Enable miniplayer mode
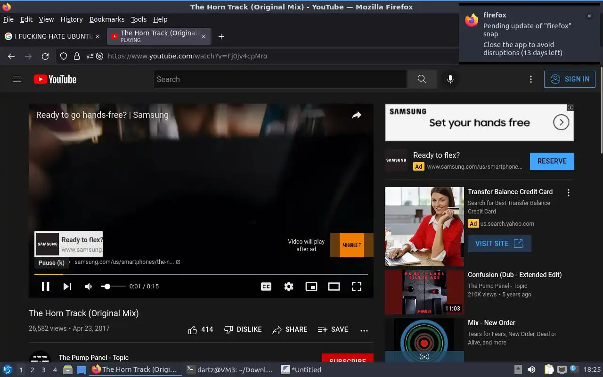 click(311, 287)
